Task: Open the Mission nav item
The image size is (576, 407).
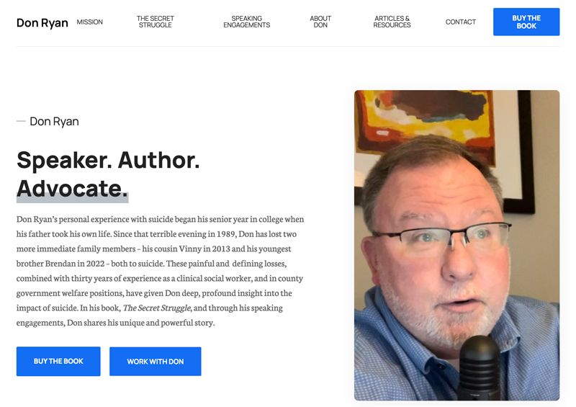Action: pos(89,22)
